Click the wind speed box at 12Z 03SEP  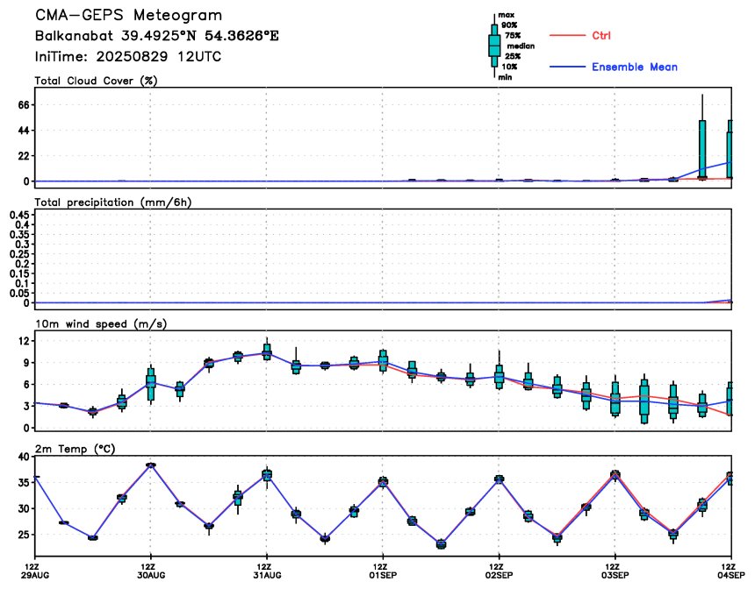pyautogui.click(x=615, y=398)
